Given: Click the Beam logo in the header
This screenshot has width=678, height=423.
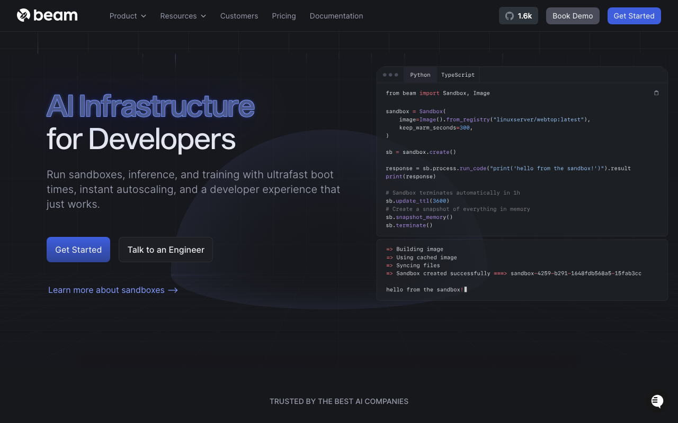Looking at the screenshot, I should 47,15.
